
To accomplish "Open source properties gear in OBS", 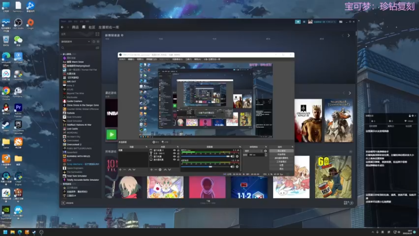I will point(160,169).
